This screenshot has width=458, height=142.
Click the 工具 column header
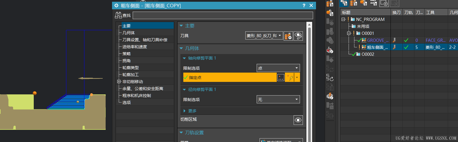[x=436, y=12]
